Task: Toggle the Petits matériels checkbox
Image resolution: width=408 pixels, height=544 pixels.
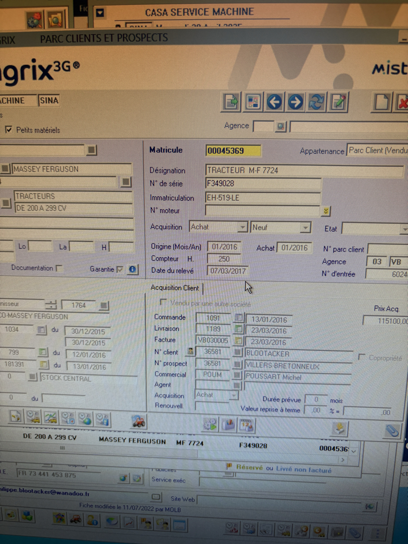Action: (8, 130)
